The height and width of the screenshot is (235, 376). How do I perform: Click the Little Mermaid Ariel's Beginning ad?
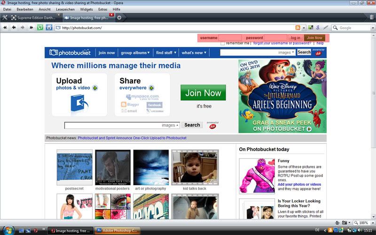tap(282, 96)
